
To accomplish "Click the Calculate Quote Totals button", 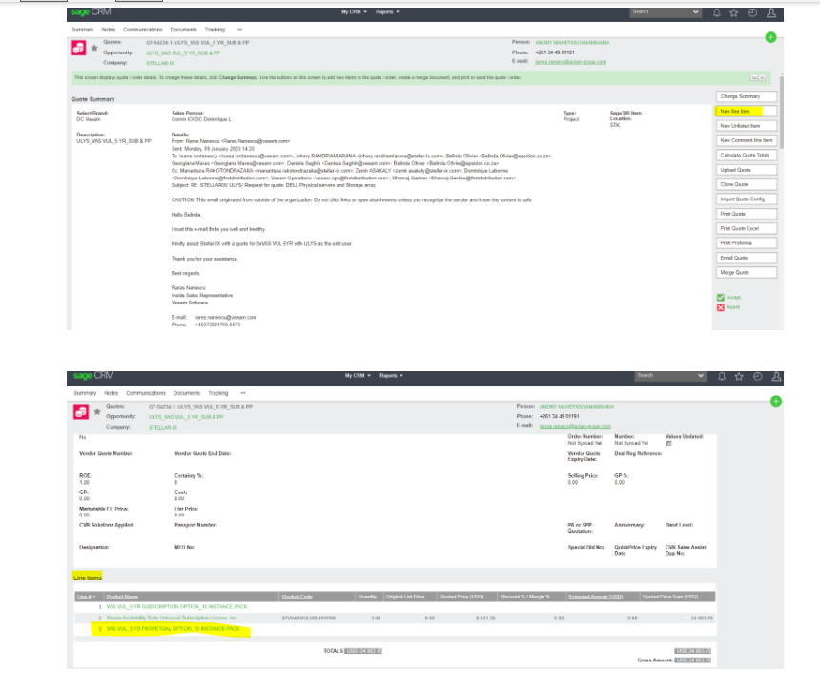I will click(747, 155).
